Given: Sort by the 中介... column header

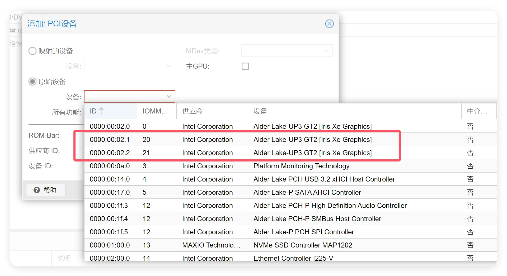Looking at the screenshot, I should pos(479,111).
